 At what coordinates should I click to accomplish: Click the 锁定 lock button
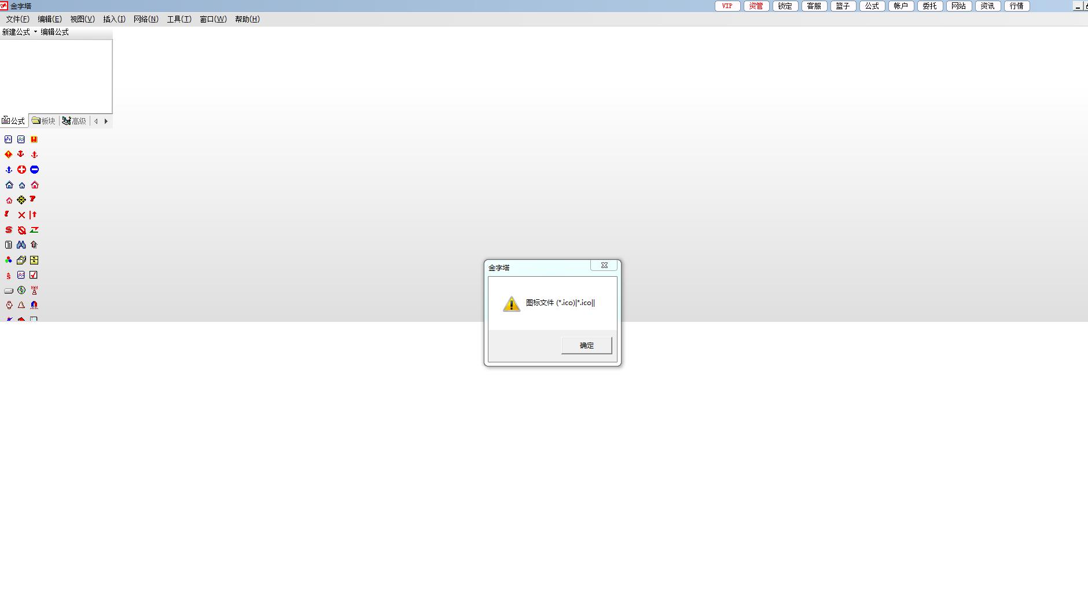(x=785, y=6)
